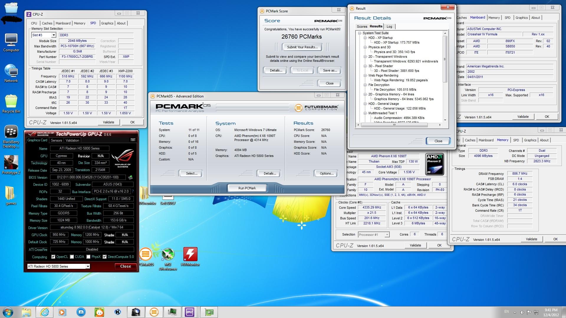The image size is (566, 318).
Task: Click the question mark next to Bus Interface
Action: [x=133, y=191]
